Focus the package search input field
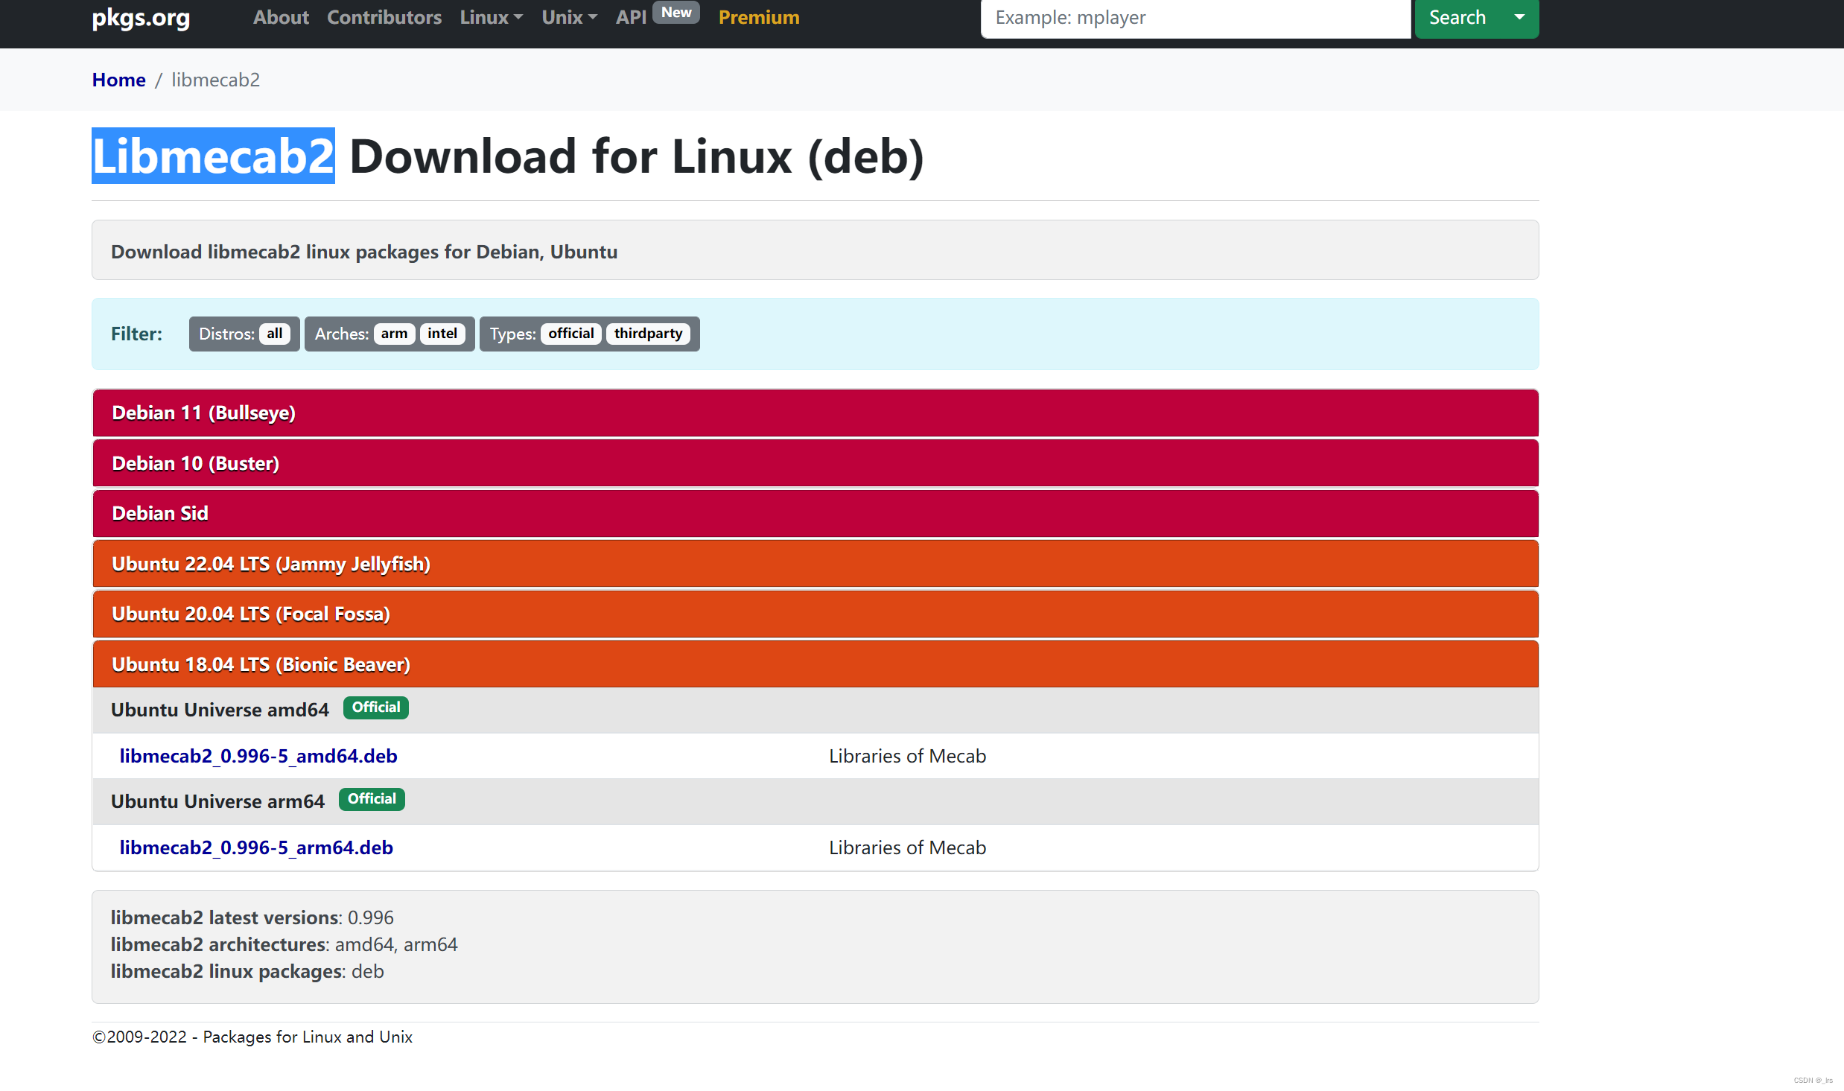1844x1091 pixels. (1195, 17)
